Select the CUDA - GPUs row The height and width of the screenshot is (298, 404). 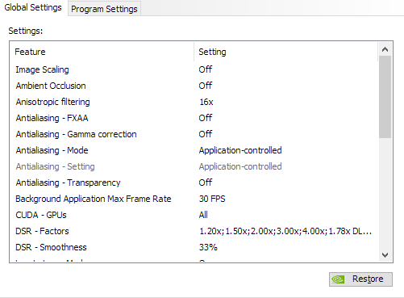click(x=194, y=215)
